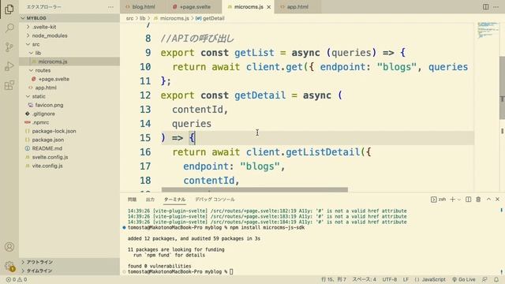Open the Source Control view
This screenshot has height=284, width=505.
coord(9,47)
